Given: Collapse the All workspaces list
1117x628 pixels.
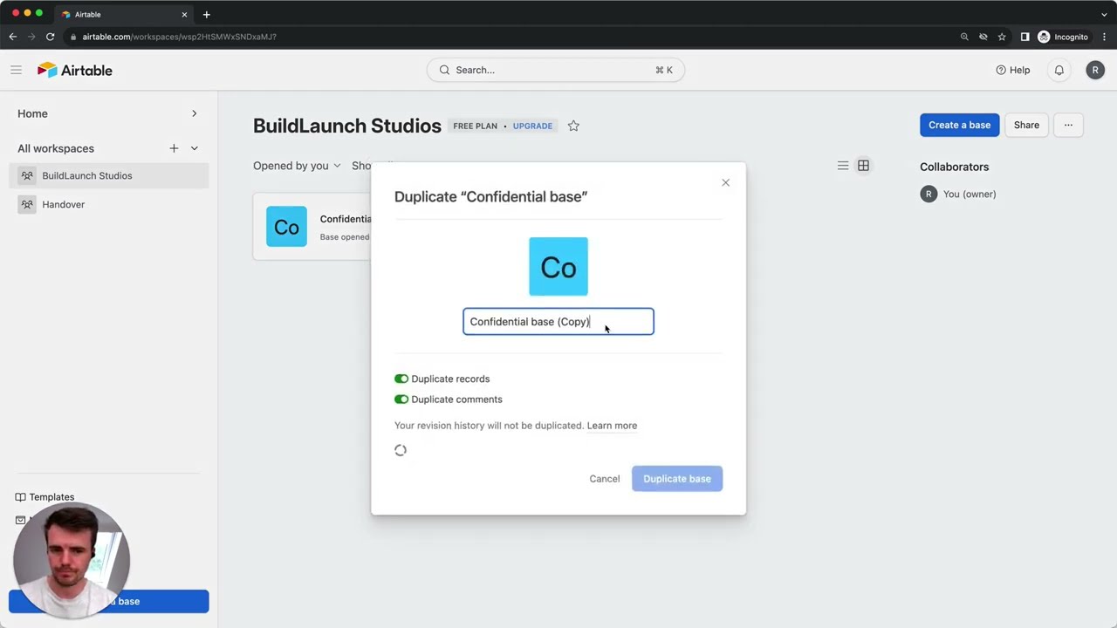Looking at the screenshot, I should tap(195, 148).
